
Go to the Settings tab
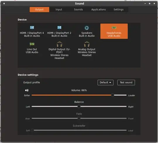118,10
